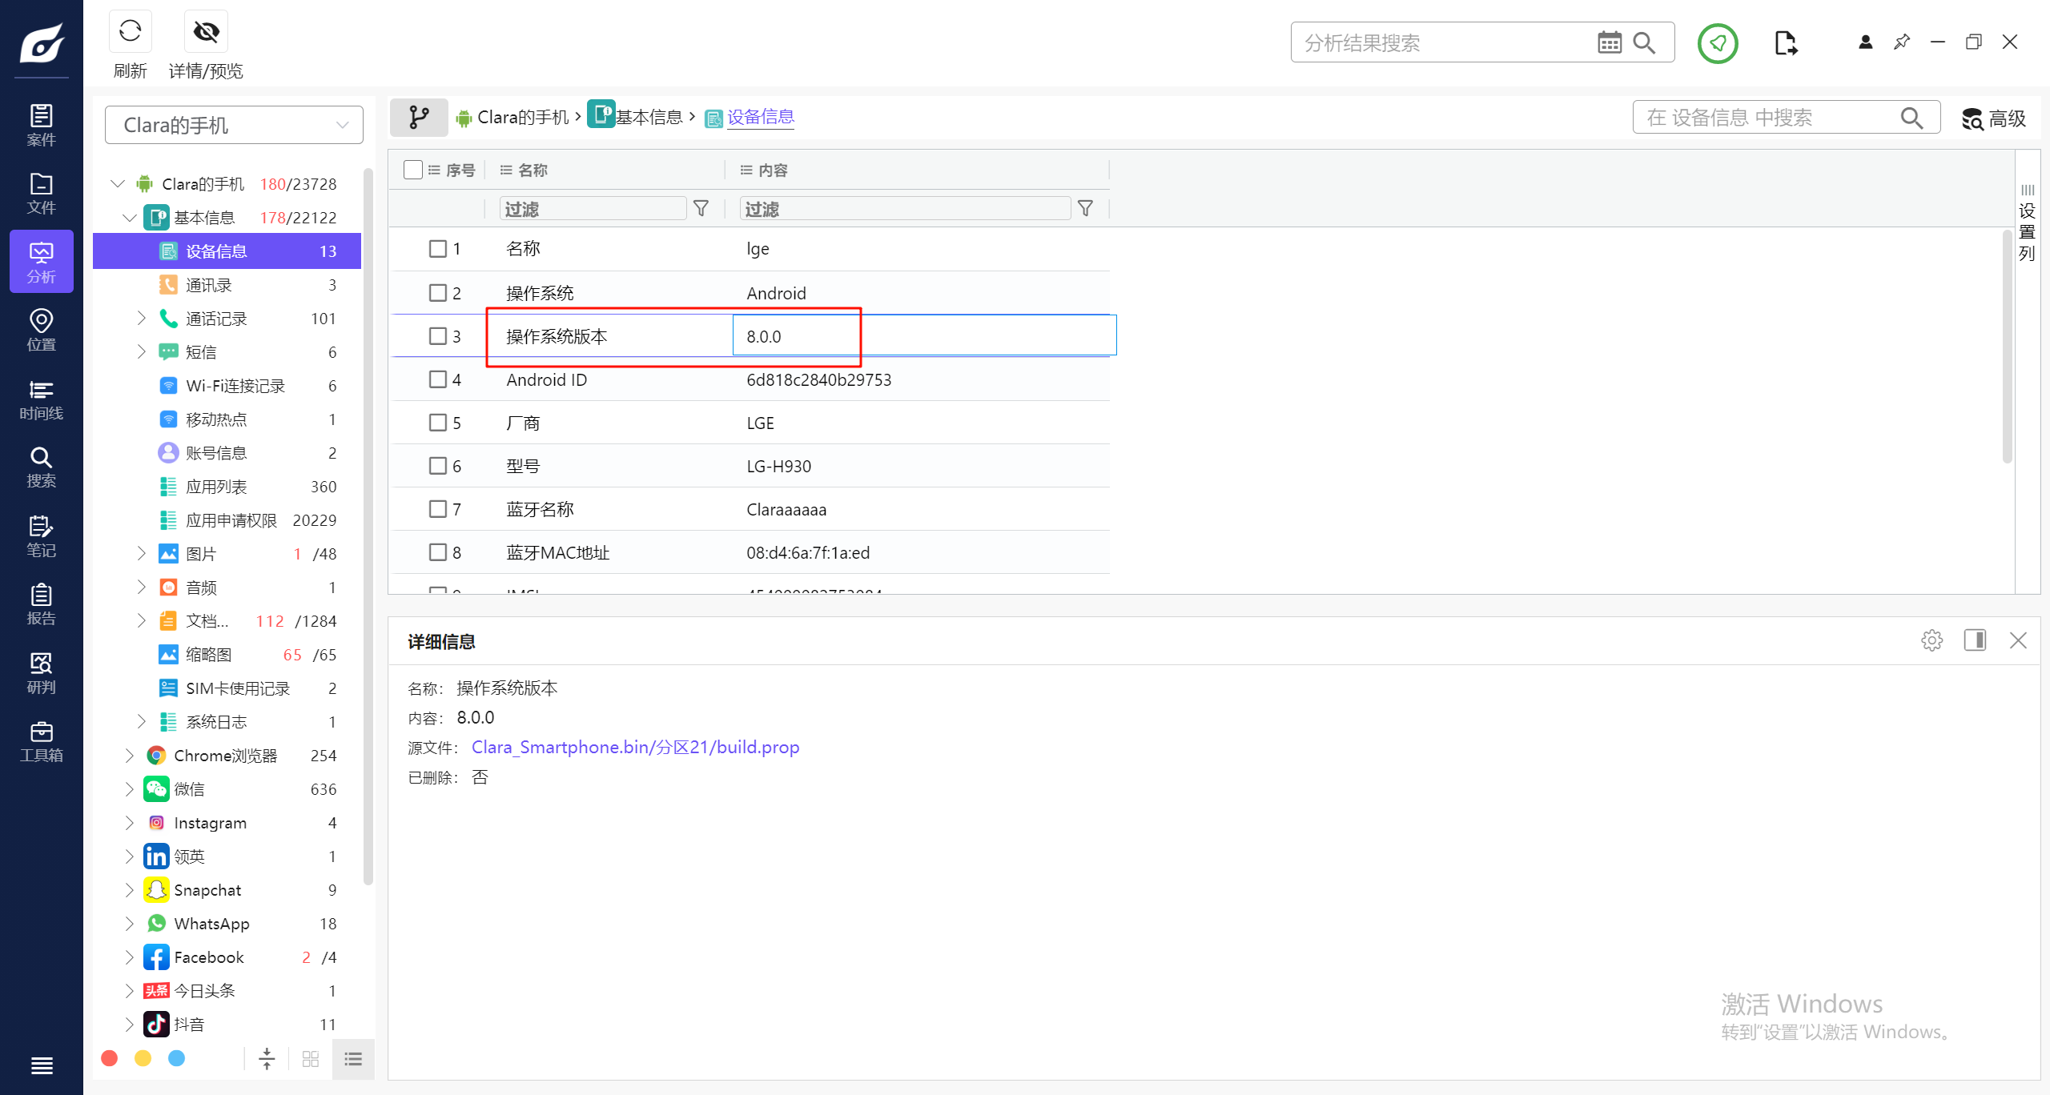Open the Timeline view in sidebar
2050x1095 pixels.
[41, 399]
